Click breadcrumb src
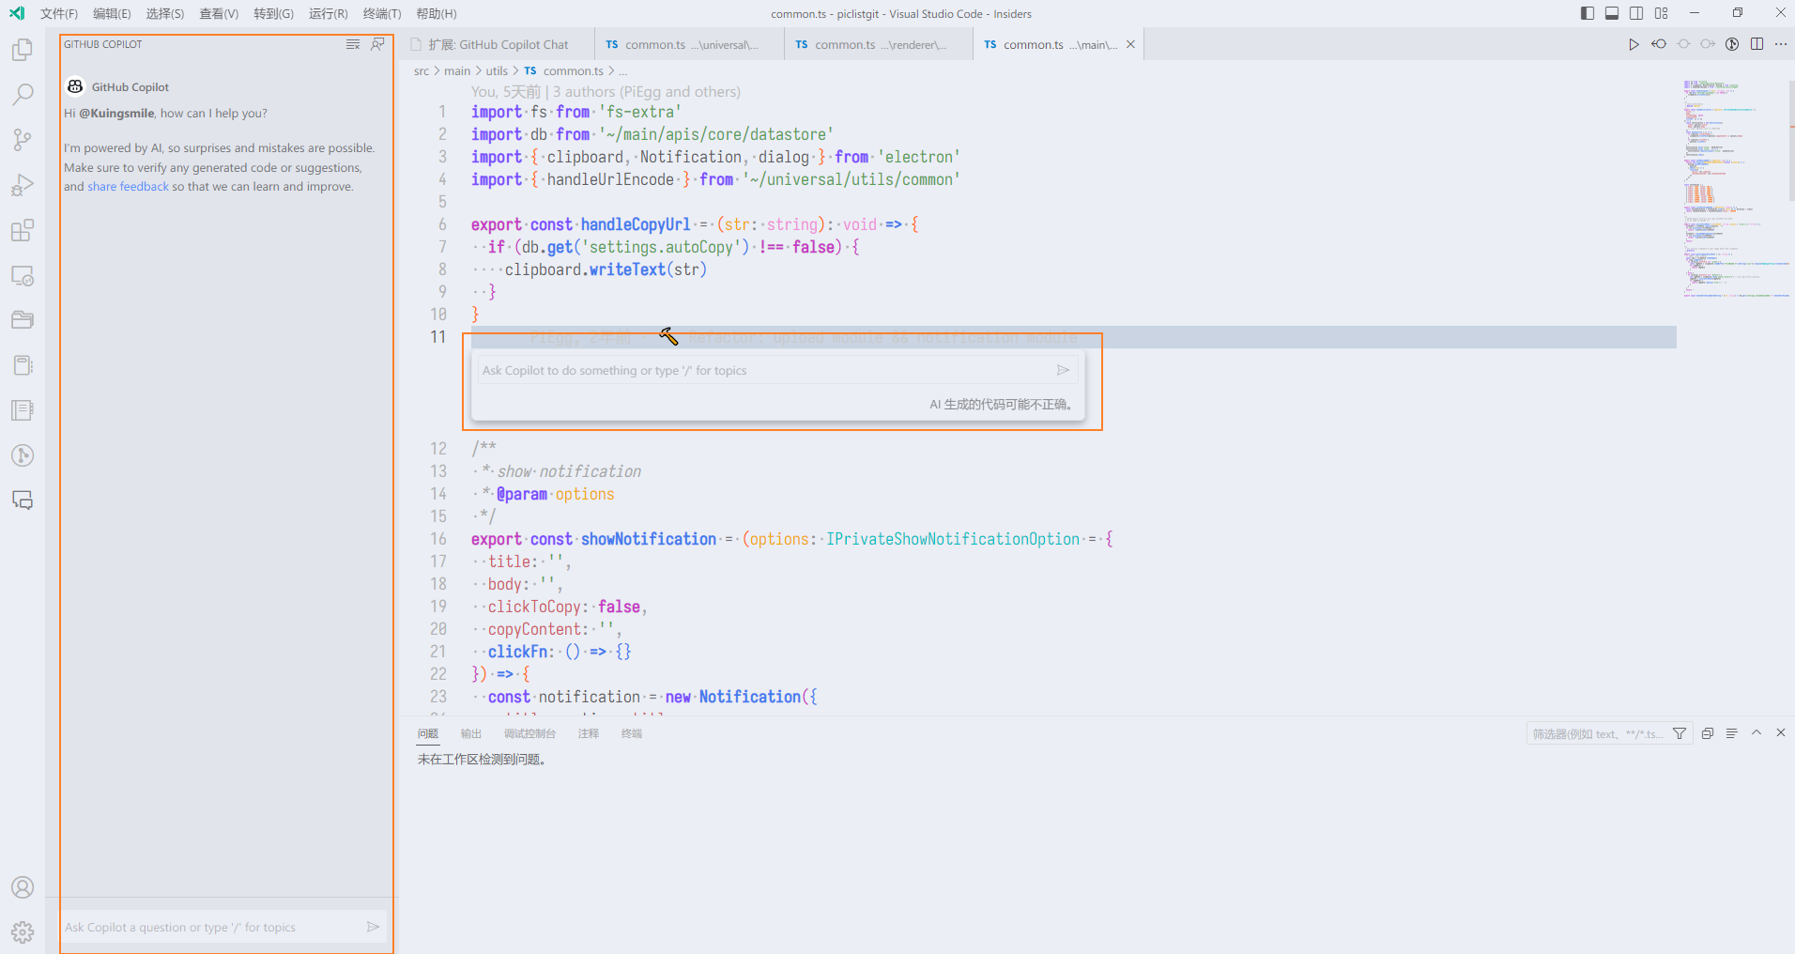Image resolution: width=1795 pixels, height=954 pixels. [x=422, y=70]
